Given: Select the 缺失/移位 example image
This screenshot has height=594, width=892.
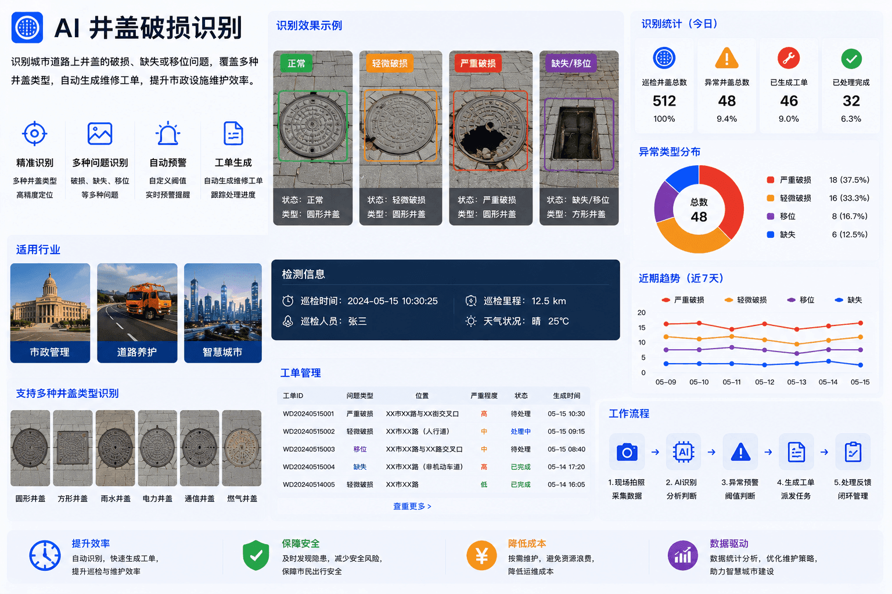Looking at the screenshot, I should click(579, 138).
